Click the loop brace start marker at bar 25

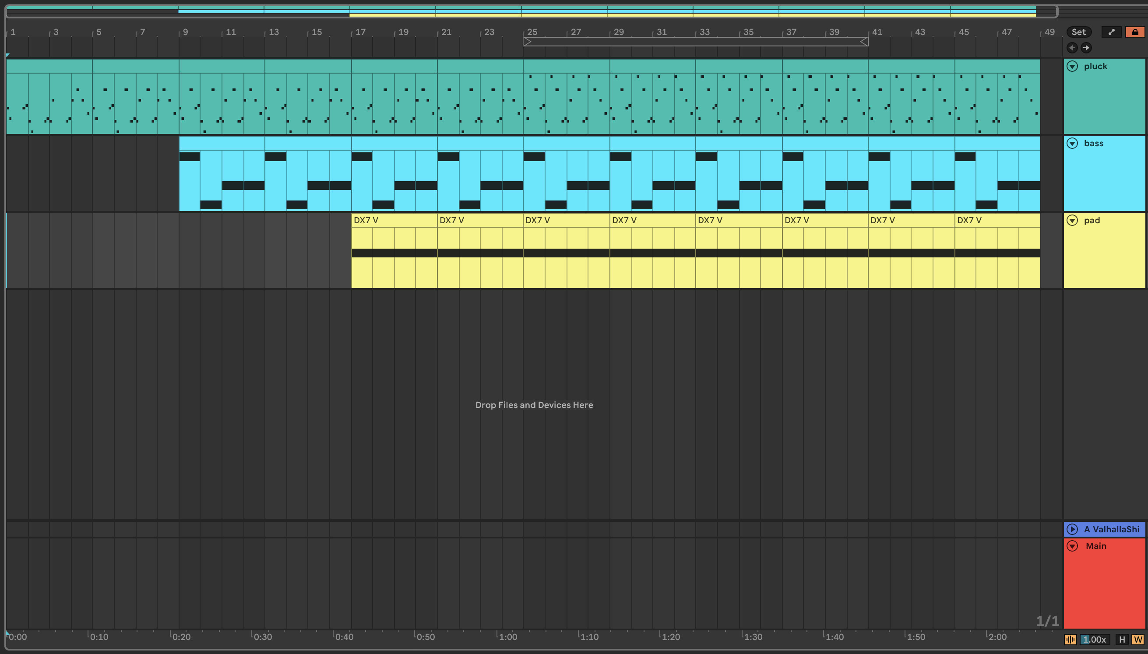(x=527, y=42)
